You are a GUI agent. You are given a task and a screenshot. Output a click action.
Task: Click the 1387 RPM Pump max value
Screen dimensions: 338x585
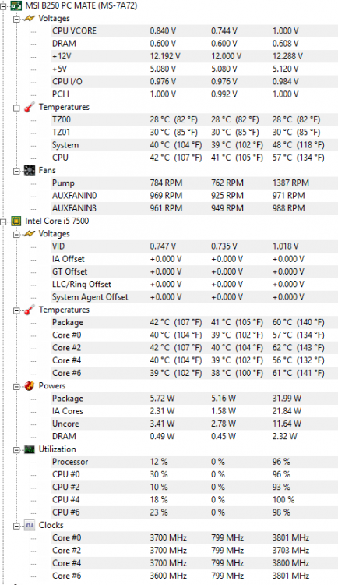point(290,183)
